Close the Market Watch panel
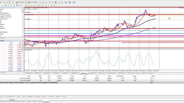Image resolution: width=184 pixels, height=103 pixels. point(23,41)
